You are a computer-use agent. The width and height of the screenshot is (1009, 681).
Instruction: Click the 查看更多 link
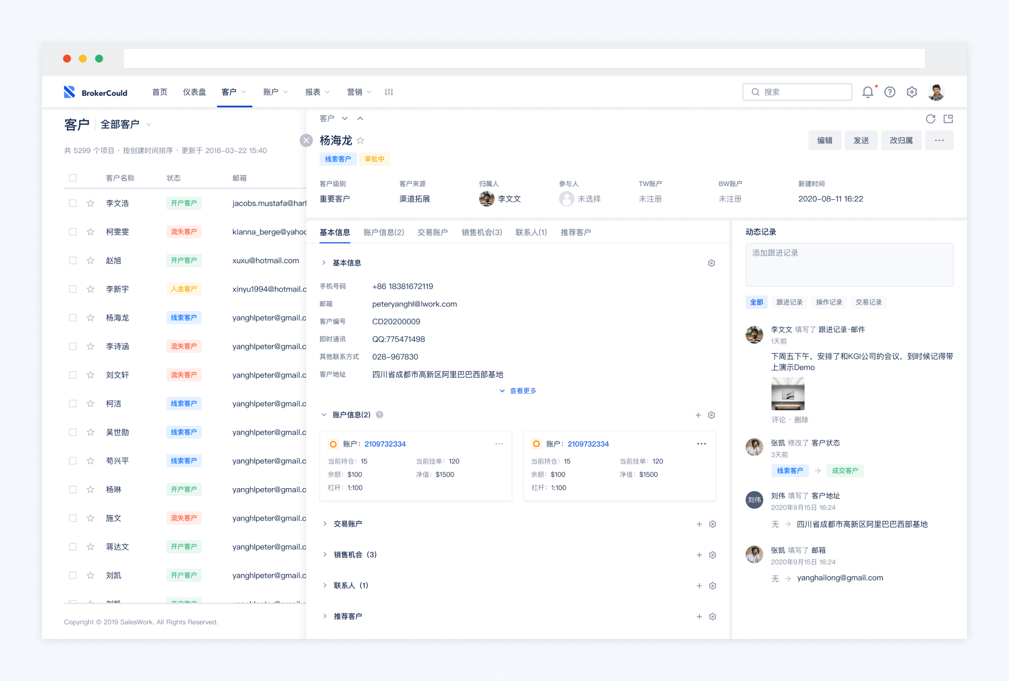coord(518,391)
